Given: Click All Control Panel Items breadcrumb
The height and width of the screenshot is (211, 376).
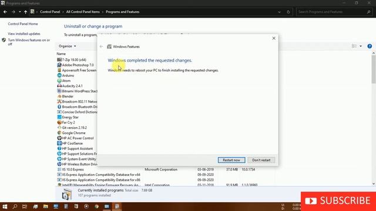Looking at the screenshot, I should coord(83,12).
